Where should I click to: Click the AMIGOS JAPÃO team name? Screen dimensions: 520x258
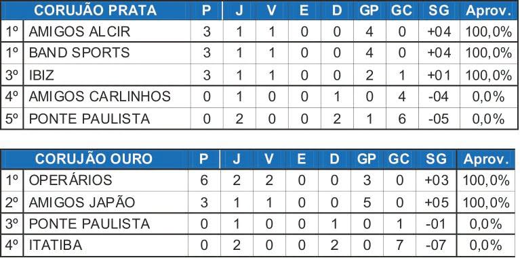[x=82, y=202]
